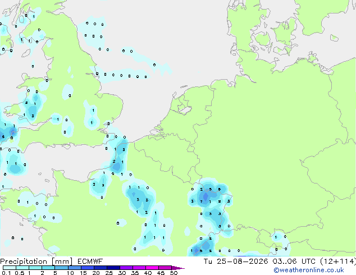
Task: Click the 03..06 UTC time label
Action: (x=294, y=262)
